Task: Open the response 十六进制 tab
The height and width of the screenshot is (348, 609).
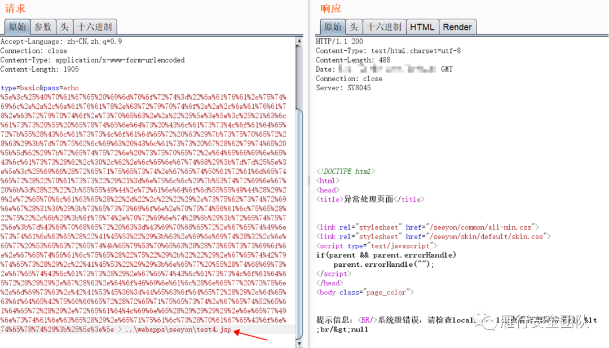Action: coord(385,27)
